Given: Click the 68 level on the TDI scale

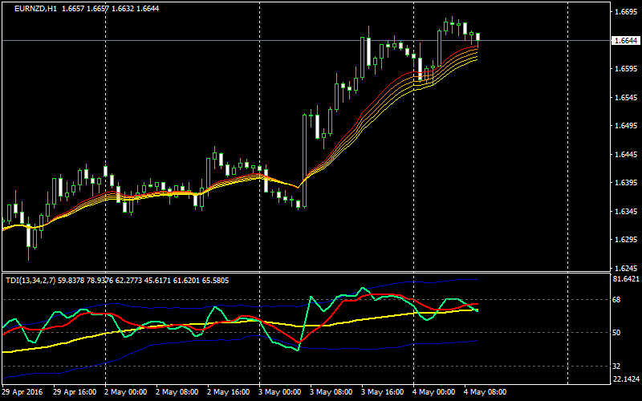Looking at the screenshot, I should 617,299.
